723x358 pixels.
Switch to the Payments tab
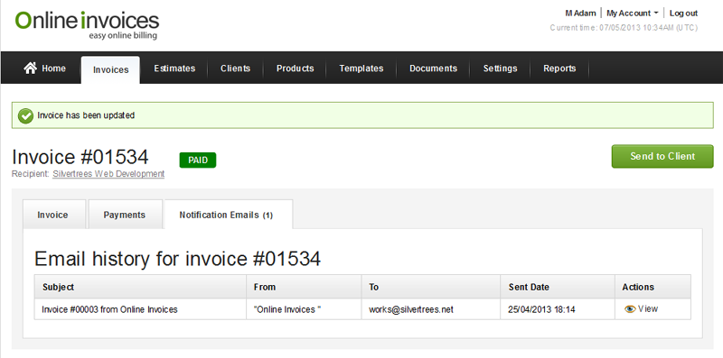(x=125, y=215)
